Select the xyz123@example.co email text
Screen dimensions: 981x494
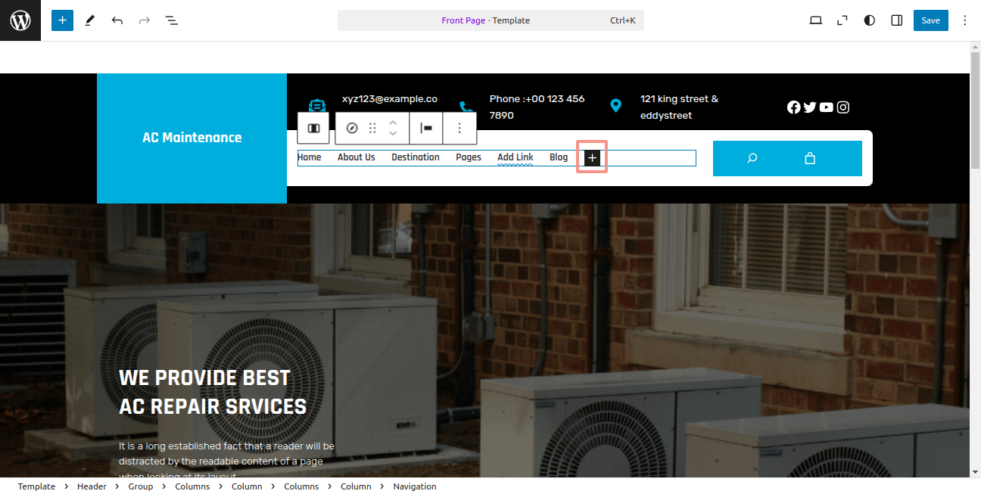[390, 99]
